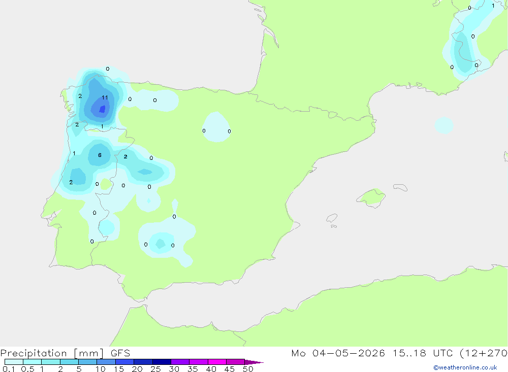
Task: Select the magenta 40–45 legend swatch
Action: tap(217, 362)
